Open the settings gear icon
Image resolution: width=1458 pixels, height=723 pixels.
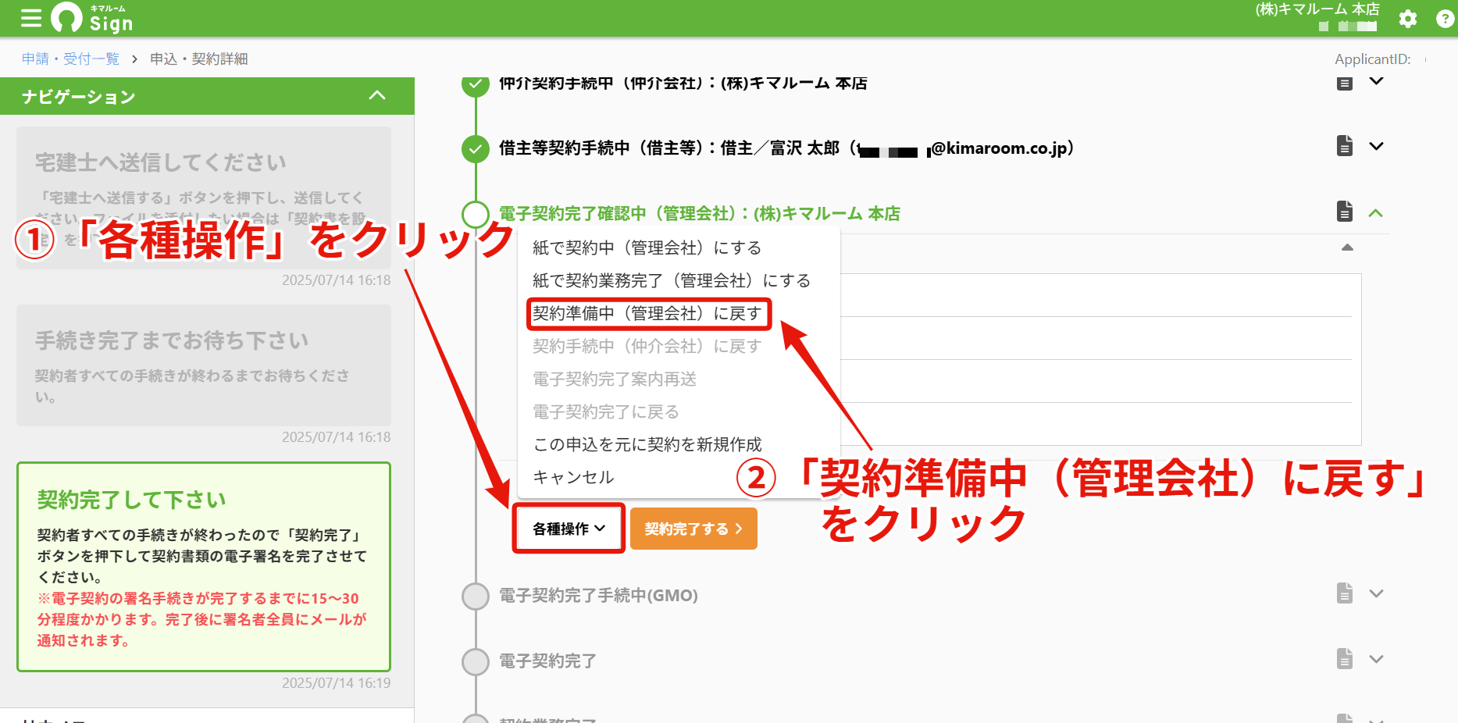[x=1408, y=19]
